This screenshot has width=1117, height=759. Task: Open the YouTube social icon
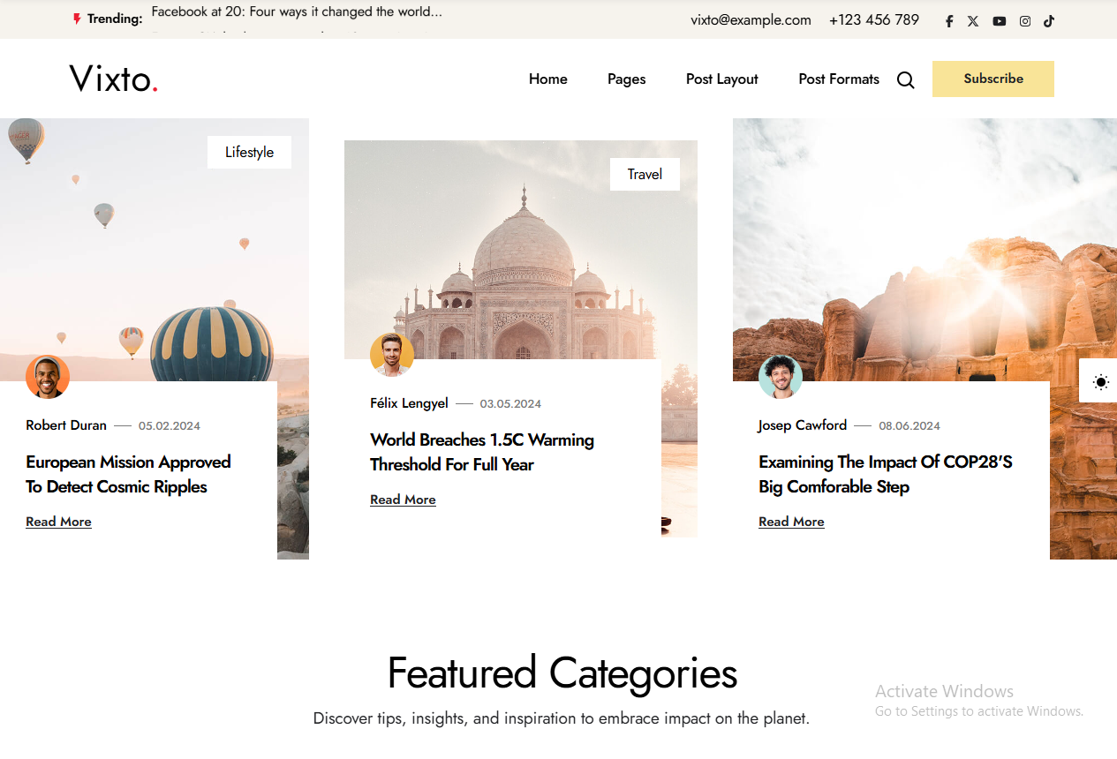tap(999, 21)
